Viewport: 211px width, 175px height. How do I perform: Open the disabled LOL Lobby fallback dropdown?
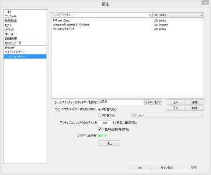point(167,115)
